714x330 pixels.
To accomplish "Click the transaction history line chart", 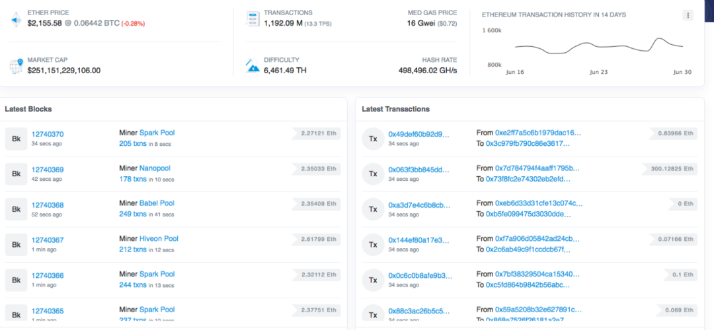I will (x=598, y=48).
